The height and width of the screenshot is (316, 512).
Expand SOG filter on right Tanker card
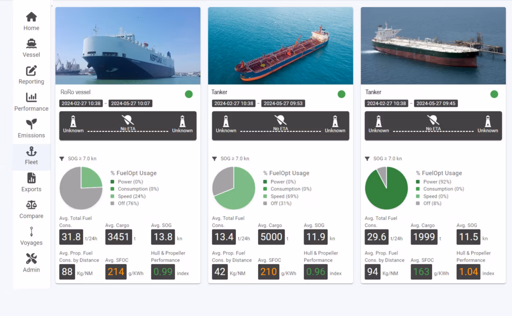click(367, 158)
